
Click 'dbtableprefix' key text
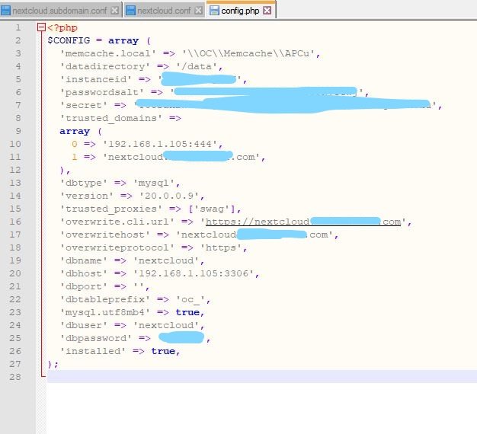coord(105,300)
